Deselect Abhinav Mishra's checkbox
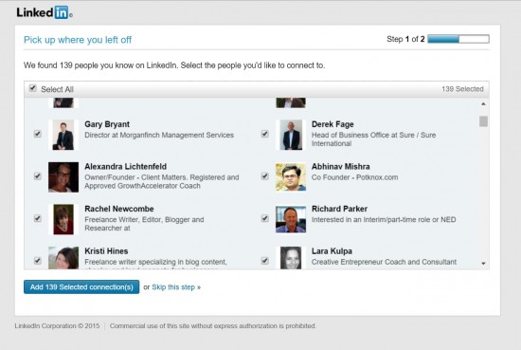 click(x=265, y=176)
